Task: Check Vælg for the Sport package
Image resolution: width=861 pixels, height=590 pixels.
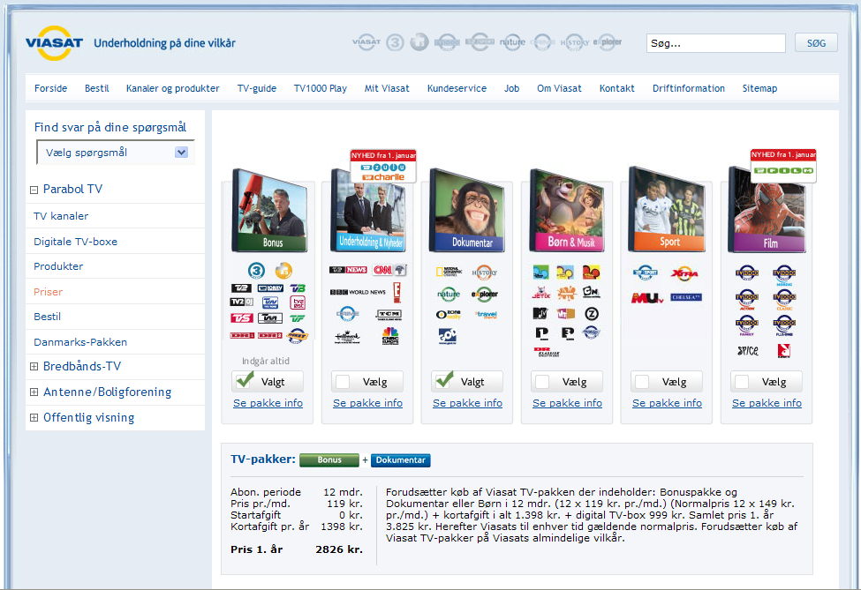Action: tap(642, 382)
